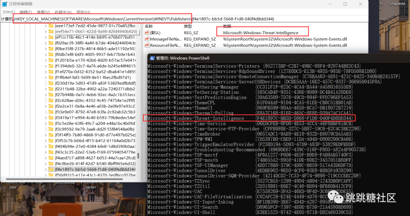Expand the {f1394de0-32c7-4a76 key

[x=46, y=66]
